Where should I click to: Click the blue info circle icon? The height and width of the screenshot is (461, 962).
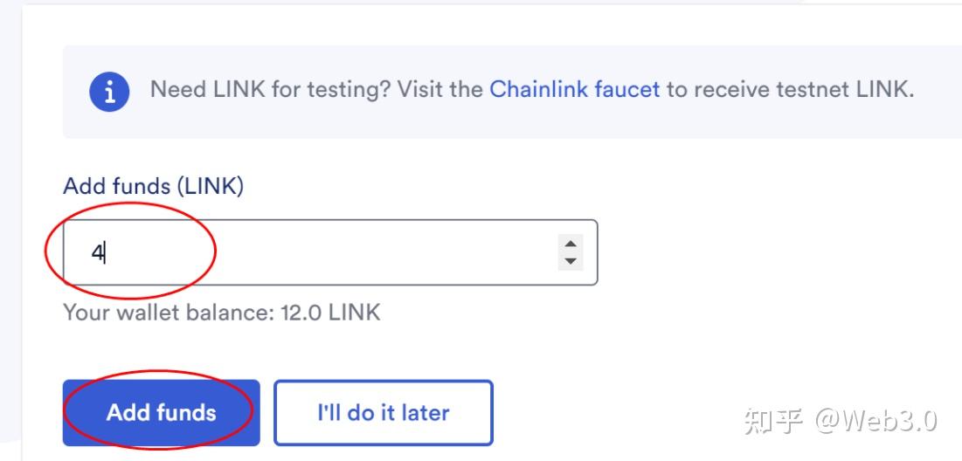pyautogui.click(x=109, y=92)
